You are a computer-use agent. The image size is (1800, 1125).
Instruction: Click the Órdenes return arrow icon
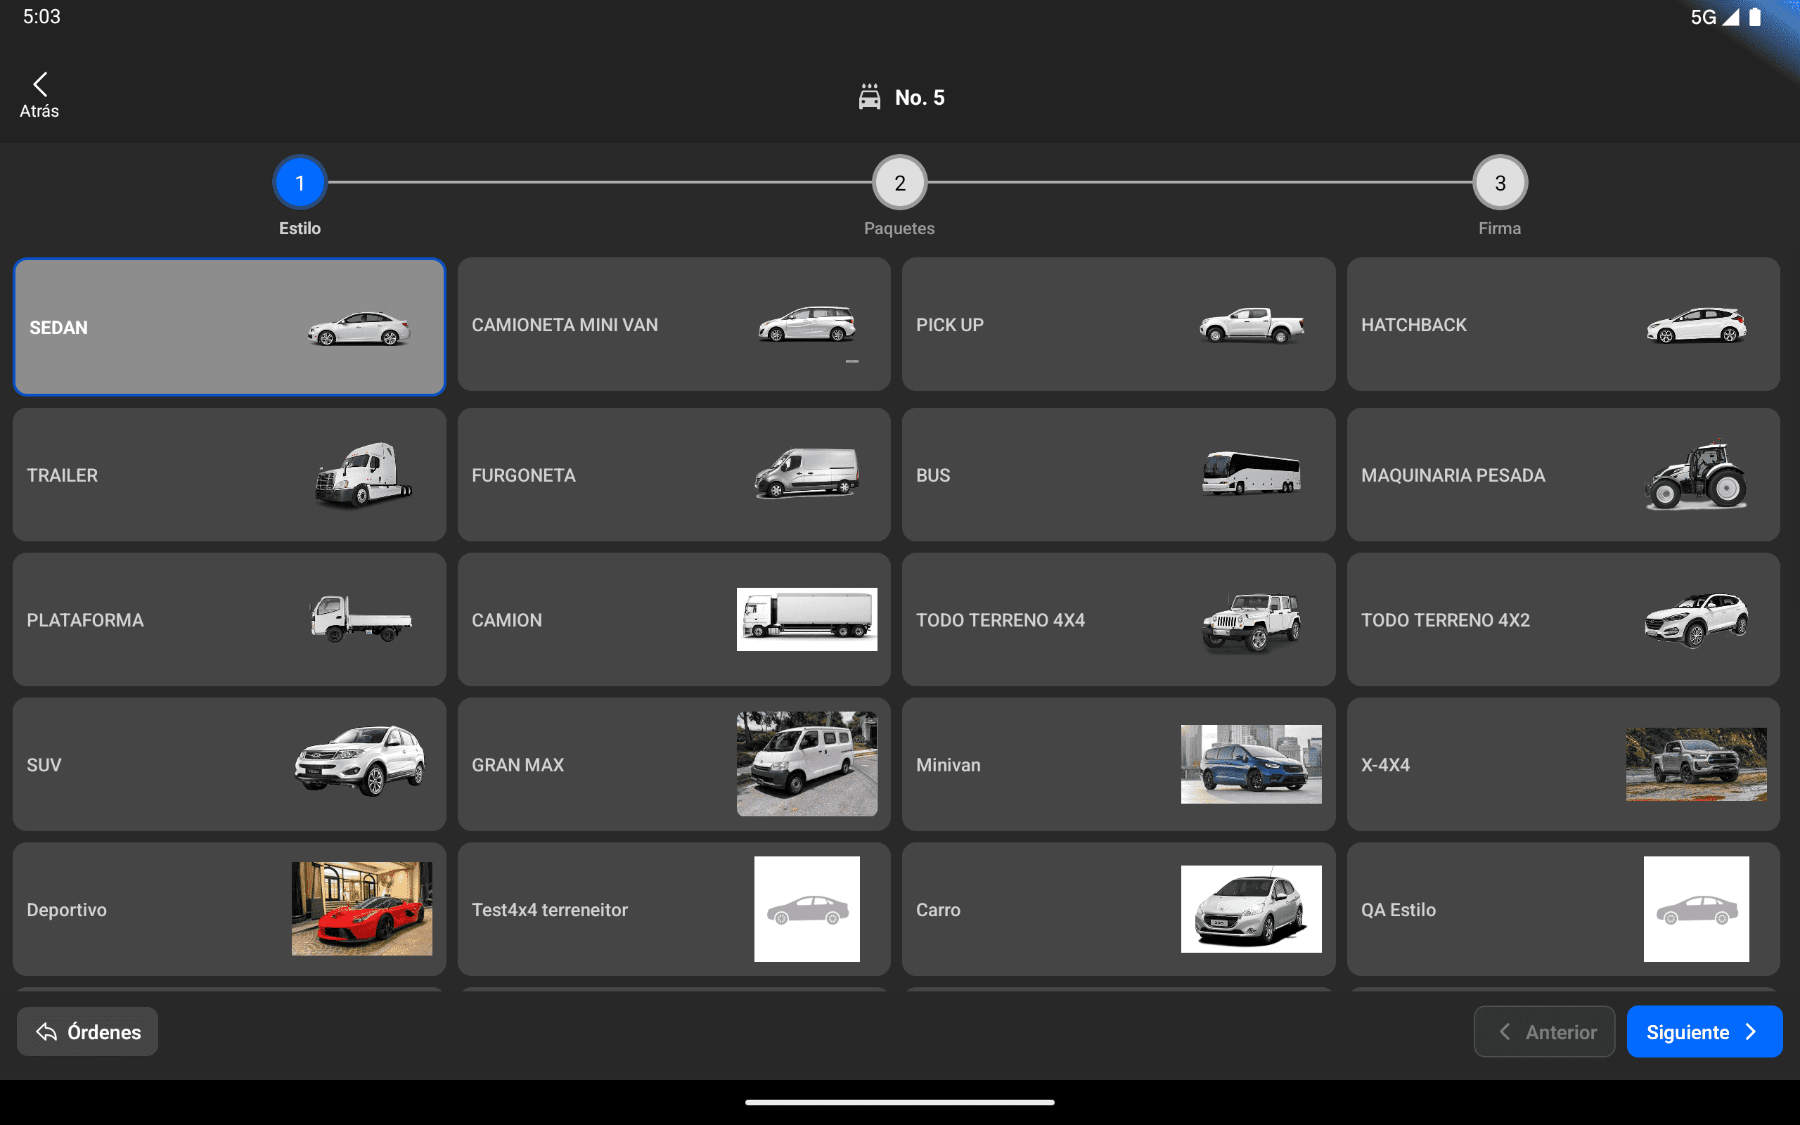(47, 1031)
